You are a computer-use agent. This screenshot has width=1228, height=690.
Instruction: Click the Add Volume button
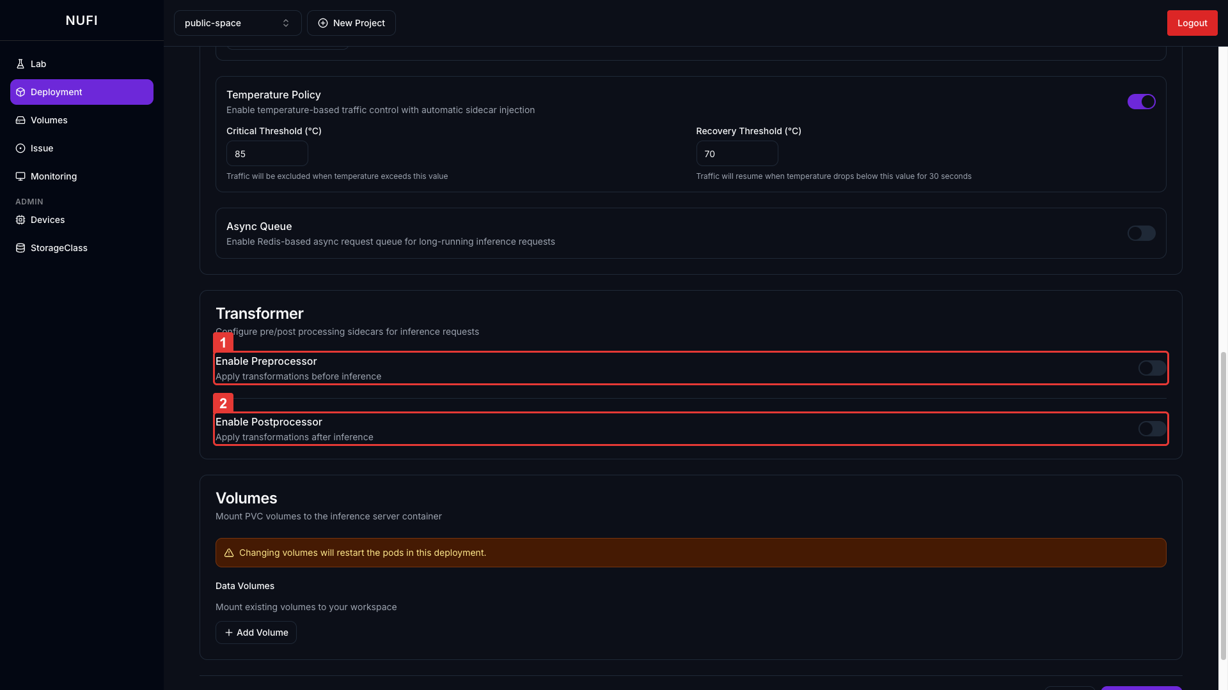(x=256, y=632)
